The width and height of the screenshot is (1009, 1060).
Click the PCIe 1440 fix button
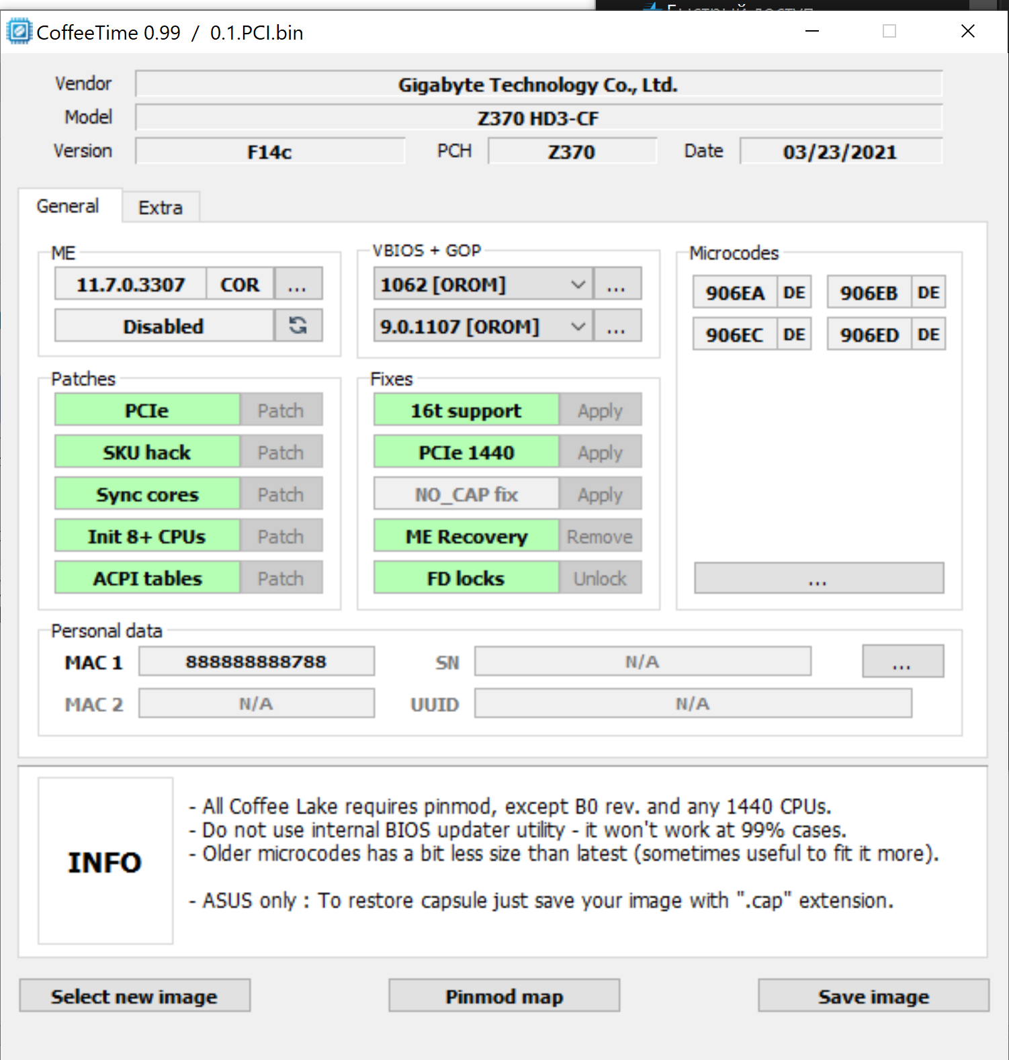pyautogui.click(x=466, y=452)
